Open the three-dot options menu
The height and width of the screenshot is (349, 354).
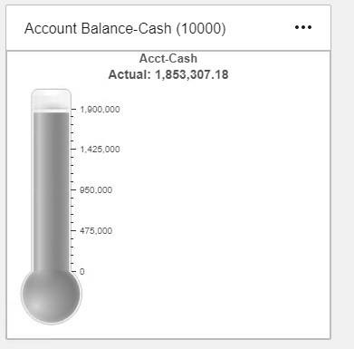click(303, 27)
